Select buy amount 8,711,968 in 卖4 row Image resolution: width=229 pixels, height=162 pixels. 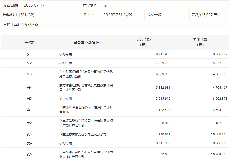(163, 143)
